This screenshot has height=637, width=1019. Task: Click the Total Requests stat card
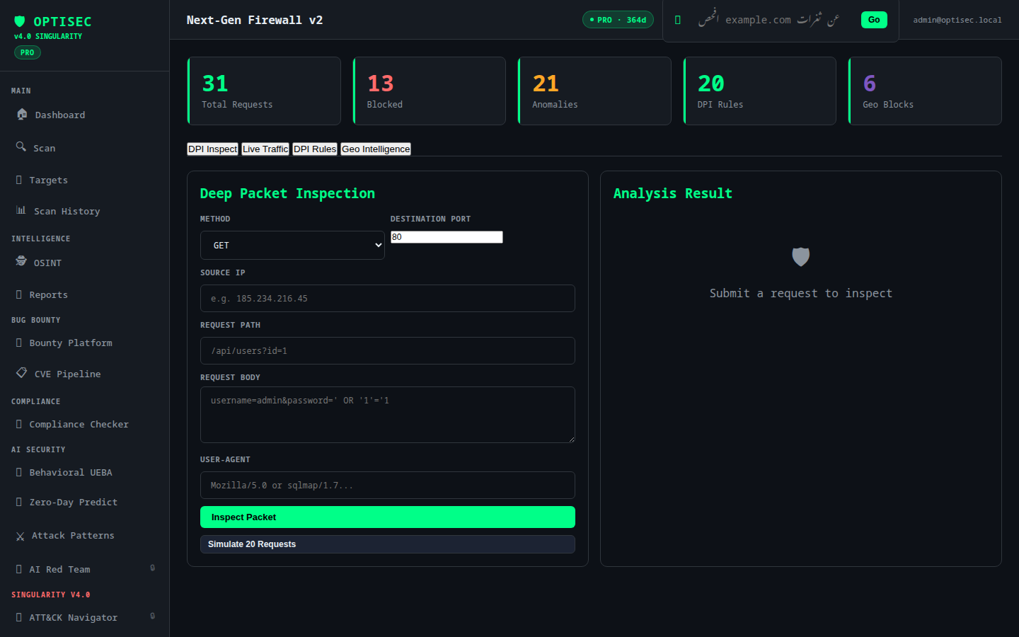[x=264, y=91]
